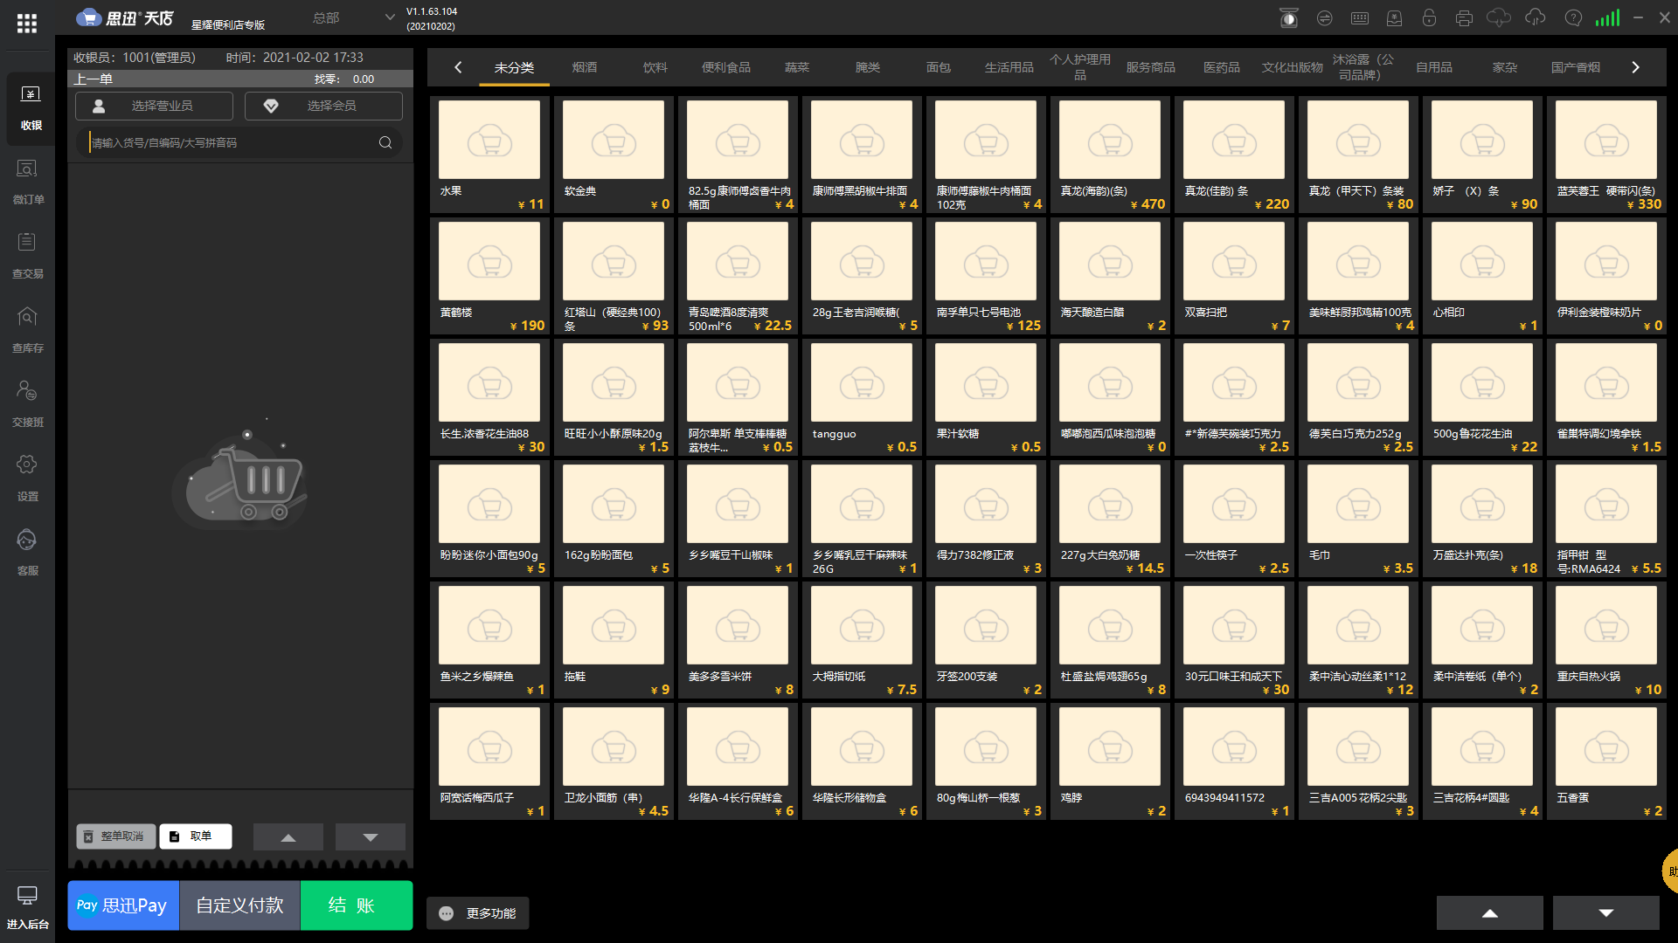Click 选择营业员 button
The height and width of the screenshot is (943, 1678).
tap(154, 106)
